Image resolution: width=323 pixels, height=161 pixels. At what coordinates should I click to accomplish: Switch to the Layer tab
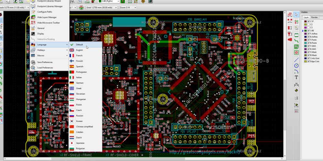coord(306,17)
